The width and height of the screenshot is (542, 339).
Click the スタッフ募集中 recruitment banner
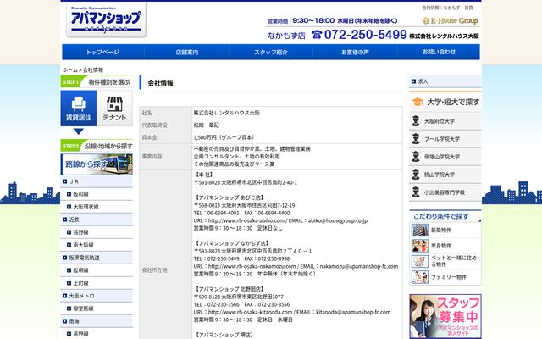[445, 316]
